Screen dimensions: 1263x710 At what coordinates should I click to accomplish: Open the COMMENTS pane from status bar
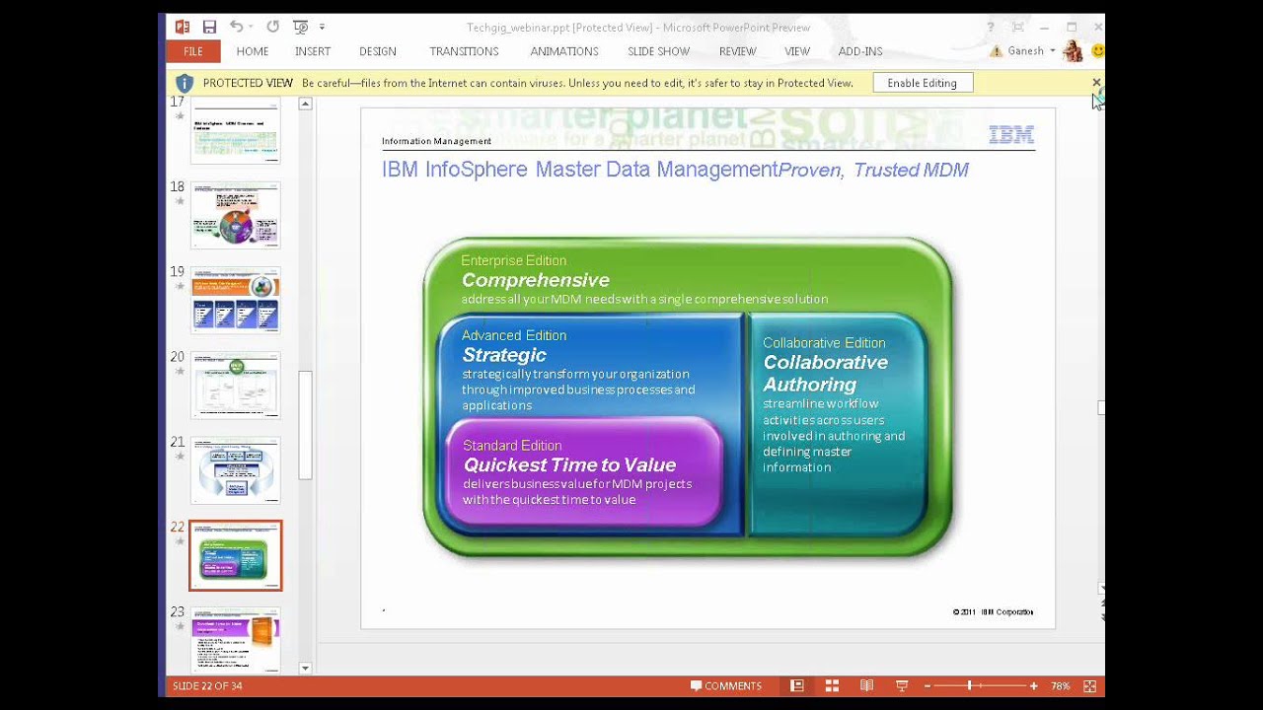coord(726,685)
